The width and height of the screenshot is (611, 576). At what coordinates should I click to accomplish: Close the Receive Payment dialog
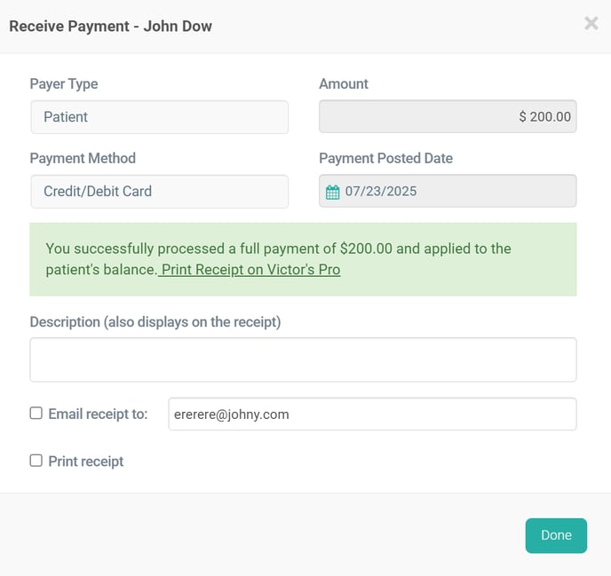[x=591, y=24]
